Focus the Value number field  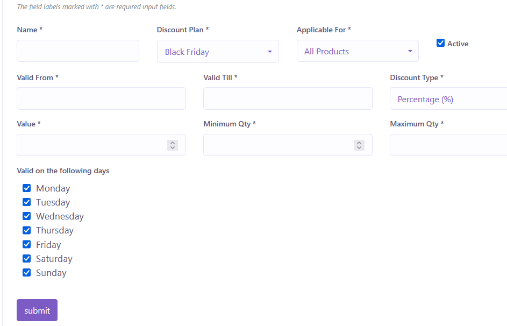pyautogui.click(x=91, y=145)
